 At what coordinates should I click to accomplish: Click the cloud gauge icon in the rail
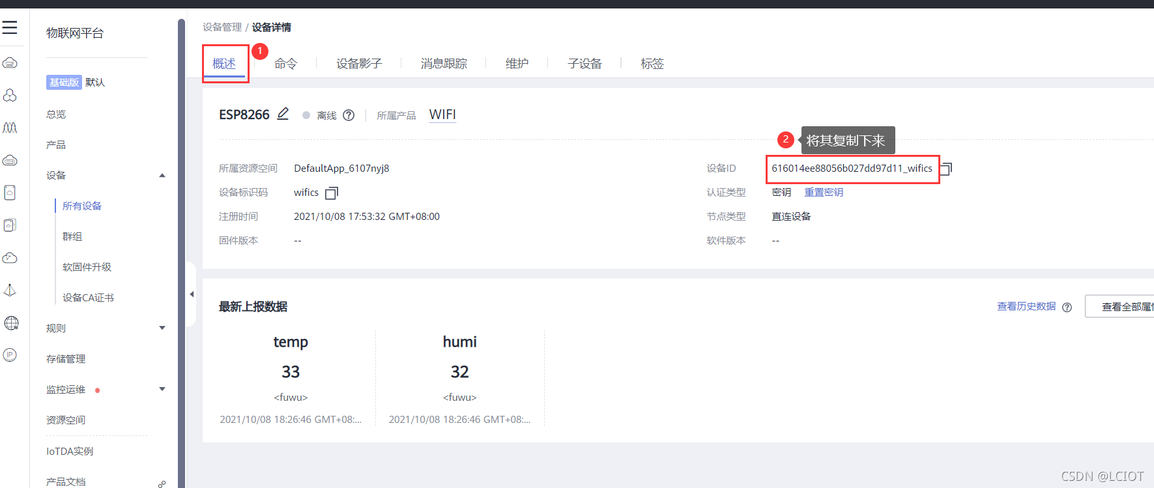tap(10, 258)
